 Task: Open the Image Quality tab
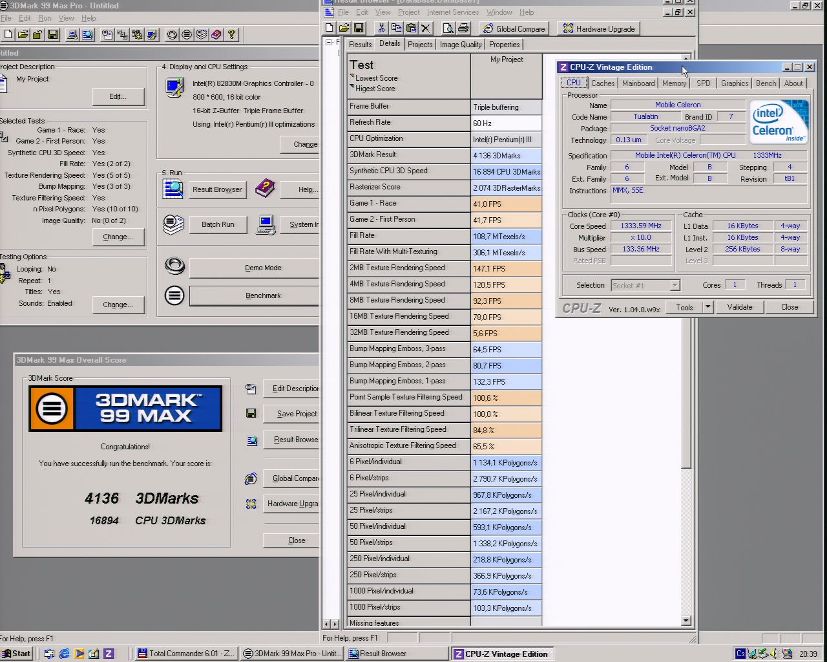coord(460,45)
